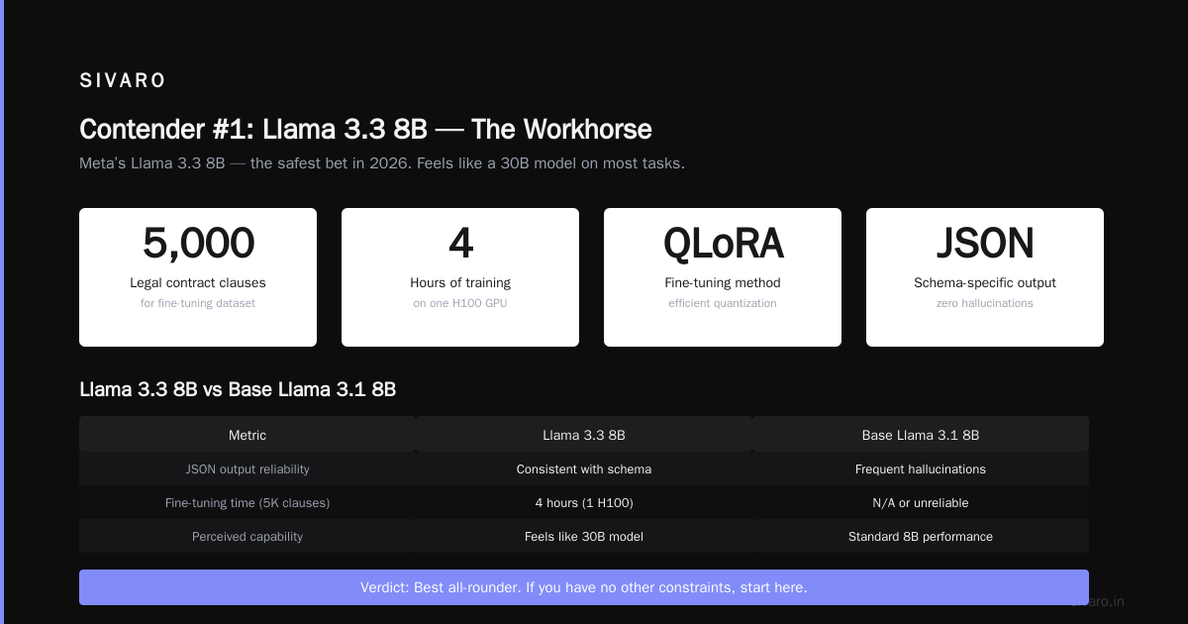Screen dimensions: 1188x624
Task: Click the 'Legal contract clauses' label
Action: [x=198, y=283]
